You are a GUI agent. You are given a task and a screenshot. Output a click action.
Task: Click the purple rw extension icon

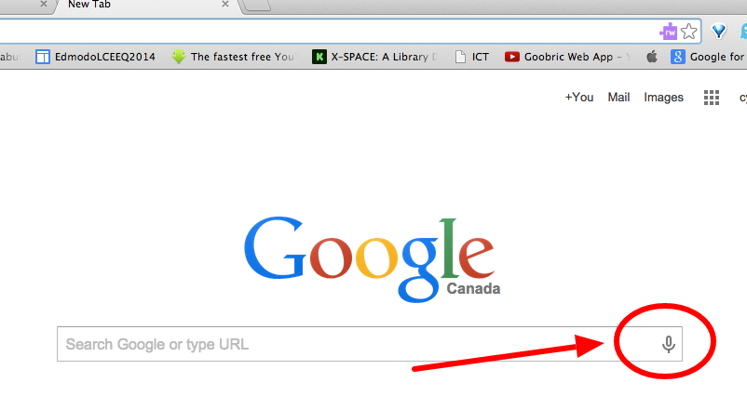[x=669, y=32]
